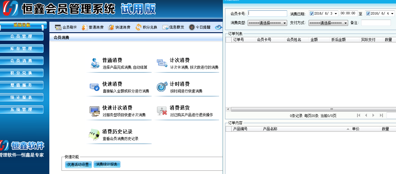The width and height of the screenshot is (396, 174).
Task: Click the 会员消费 page title bar
Action: click(136, 38)
